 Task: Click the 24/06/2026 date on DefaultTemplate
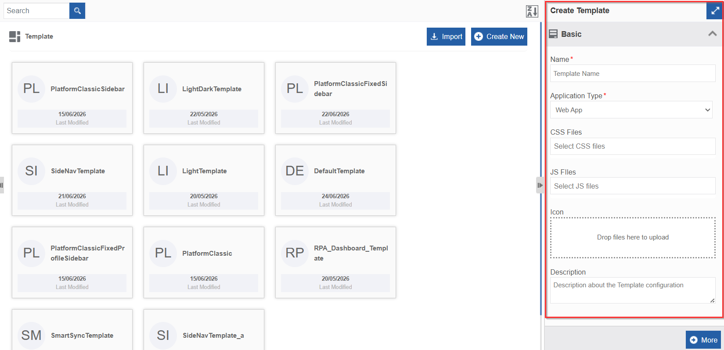pyautogui.click(x=335, y=196)
